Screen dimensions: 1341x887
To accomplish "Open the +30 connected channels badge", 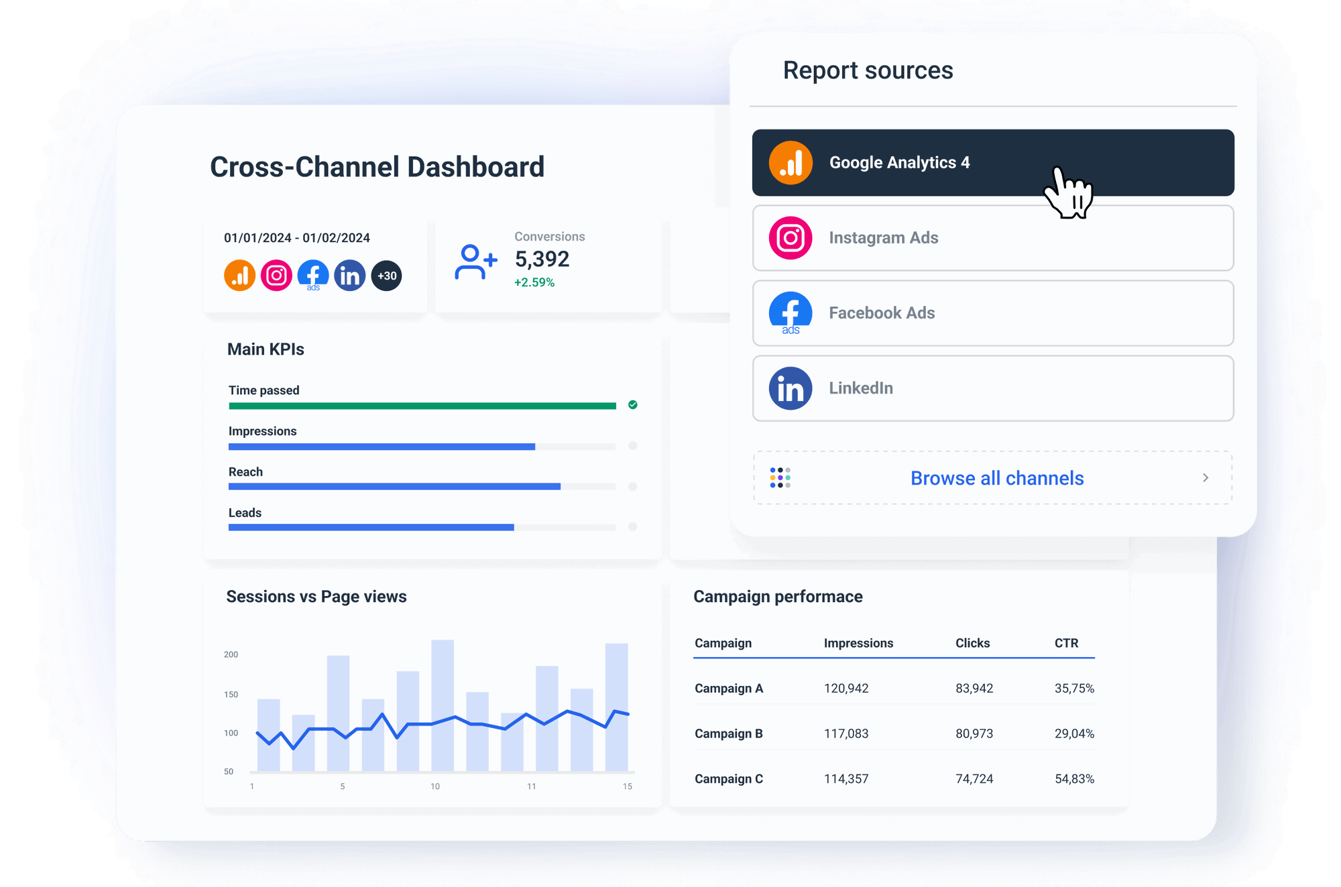I will point(386,274).
